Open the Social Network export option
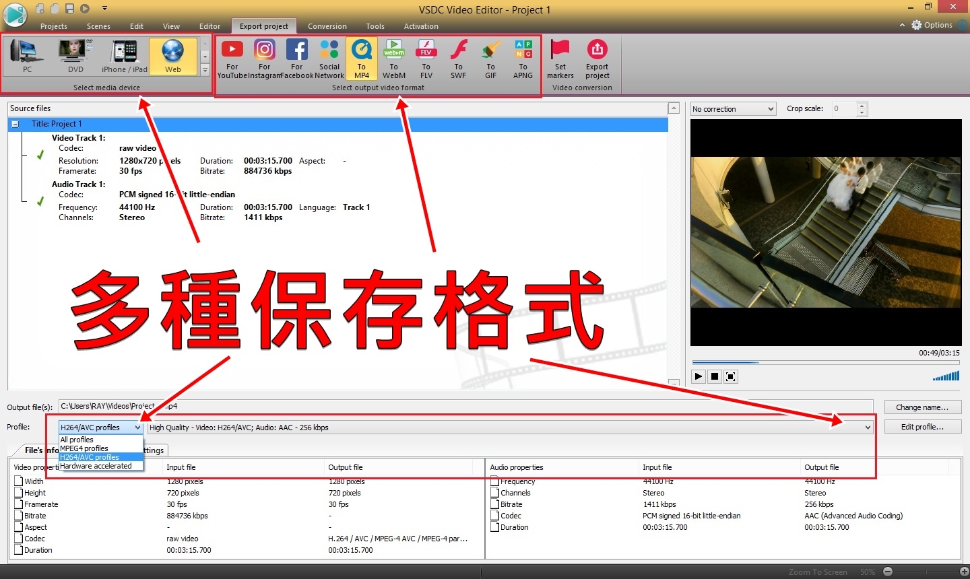Screen dimensions: 970x579 tap(329, 59)
